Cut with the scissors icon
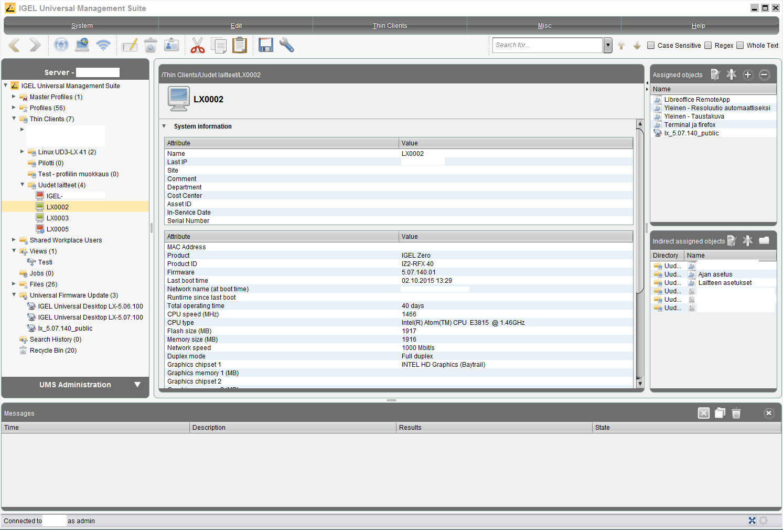The width and height of the screenshot is (783, 530). [198, 45]
